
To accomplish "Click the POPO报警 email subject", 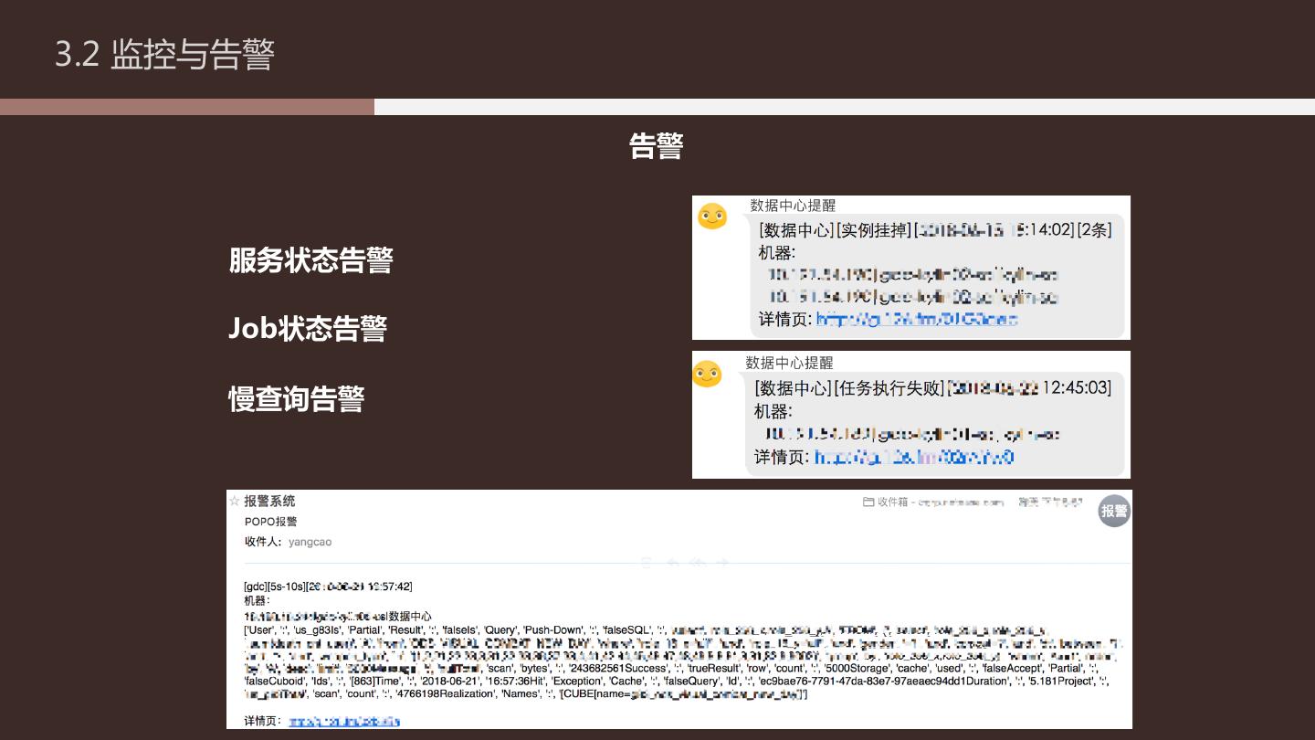I will tap(271, 522).
